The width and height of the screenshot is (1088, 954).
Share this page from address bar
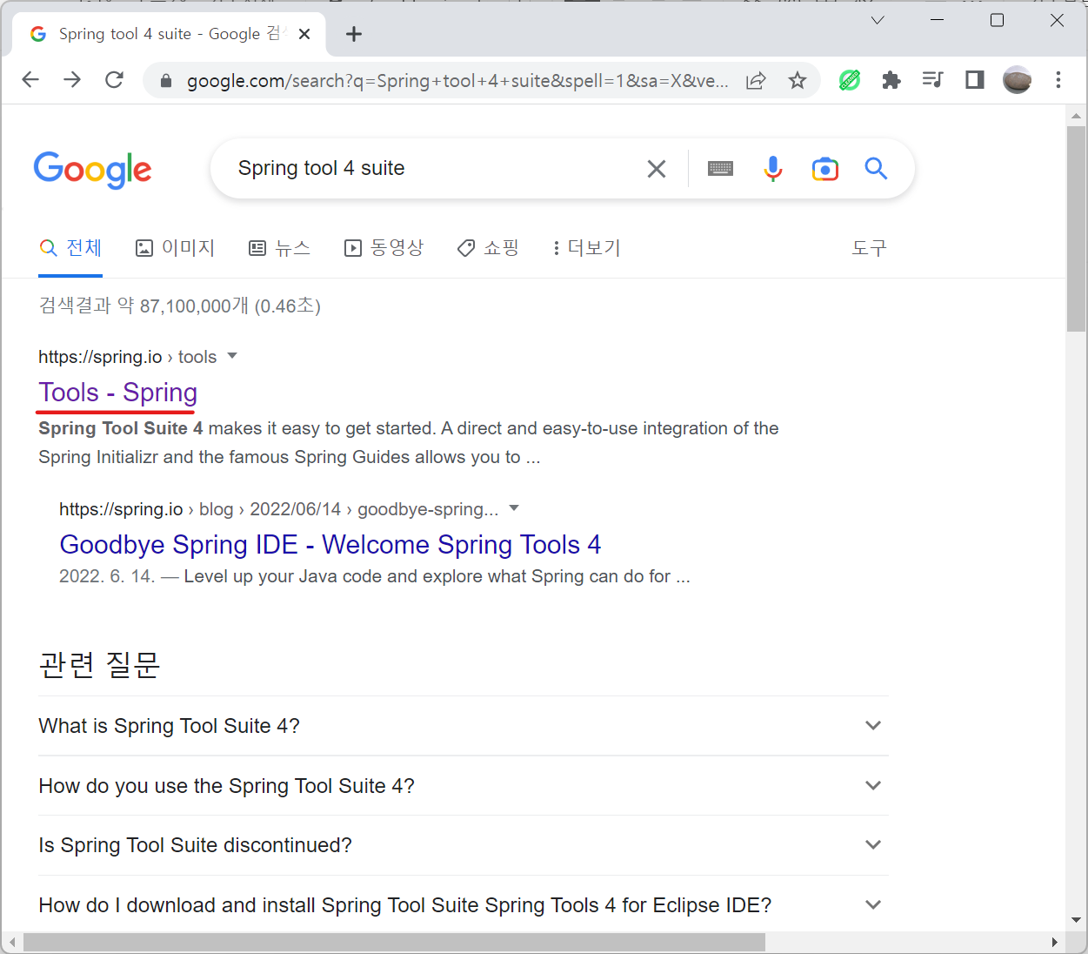[756, 80]
